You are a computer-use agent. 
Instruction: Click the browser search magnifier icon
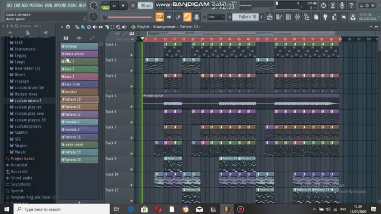click(16, 26)
